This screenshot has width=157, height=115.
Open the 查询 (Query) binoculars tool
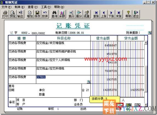(54, 14)
